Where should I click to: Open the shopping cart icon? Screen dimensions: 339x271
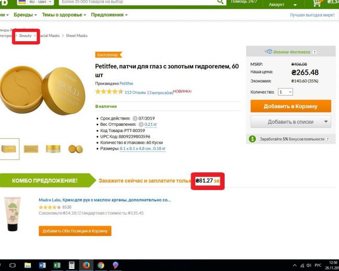point(317,3)
